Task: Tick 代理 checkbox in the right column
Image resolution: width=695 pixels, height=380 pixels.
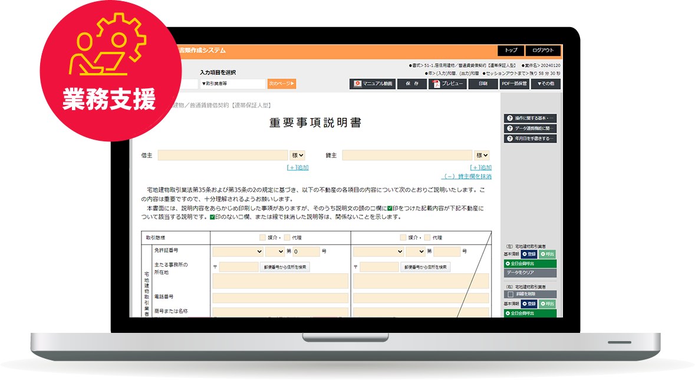Action: tap(427, 238)
